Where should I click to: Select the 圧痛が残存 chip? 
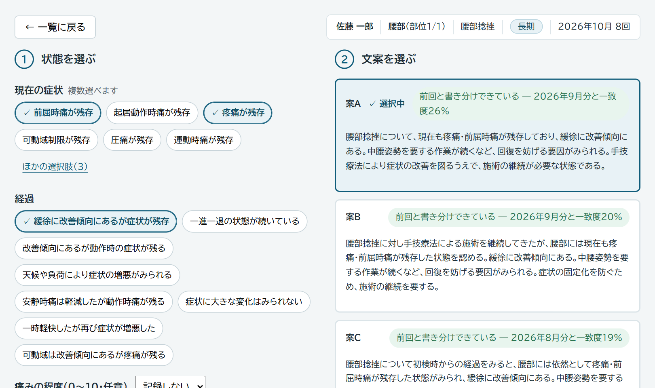(132, 140)
